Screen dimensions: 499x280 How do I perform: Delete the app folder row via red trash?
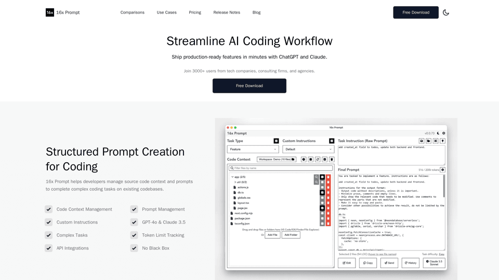328,177
